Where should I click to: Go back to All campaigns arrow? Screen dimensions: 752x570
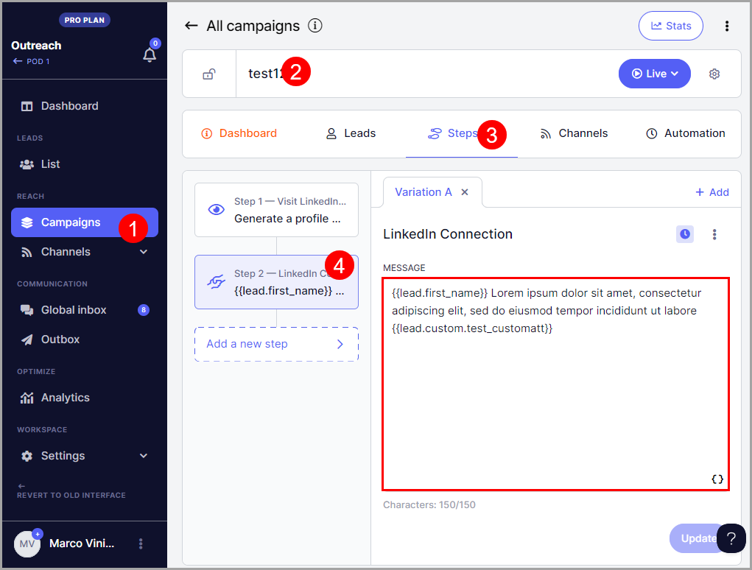coord(191,26)
